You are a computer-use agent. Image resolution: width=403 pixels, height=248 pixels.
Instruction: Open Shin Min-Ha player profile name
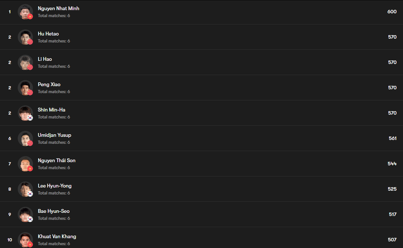coord(51,110)
